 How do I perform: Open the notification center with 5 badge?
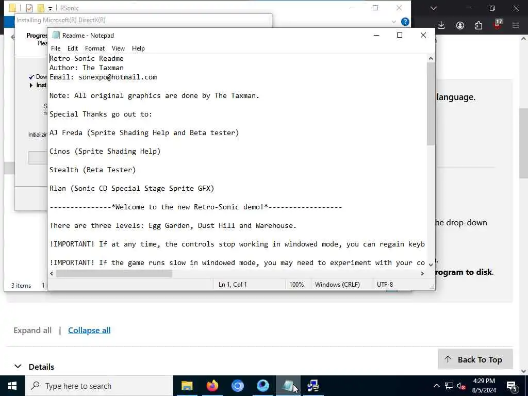tap(512, 386)
